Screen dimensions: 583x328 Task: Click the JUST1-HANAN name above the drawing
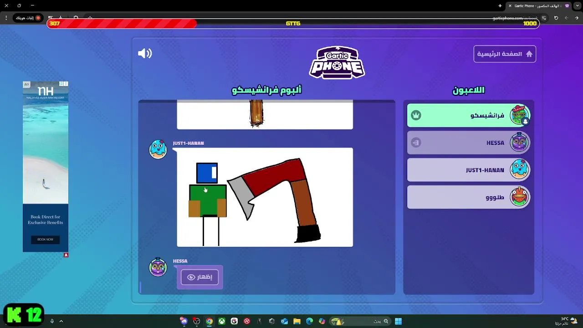click(x=188, y=143)
